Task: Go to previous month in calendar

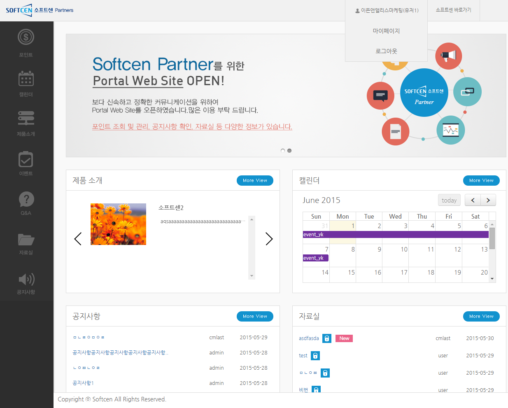Action: 473,200
